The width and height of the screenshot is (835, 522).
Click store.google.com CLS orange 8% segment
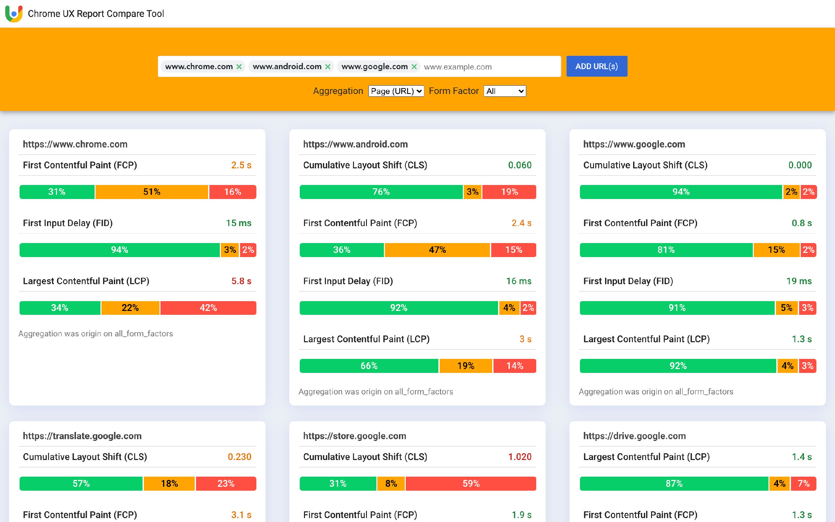pos(391,484)
